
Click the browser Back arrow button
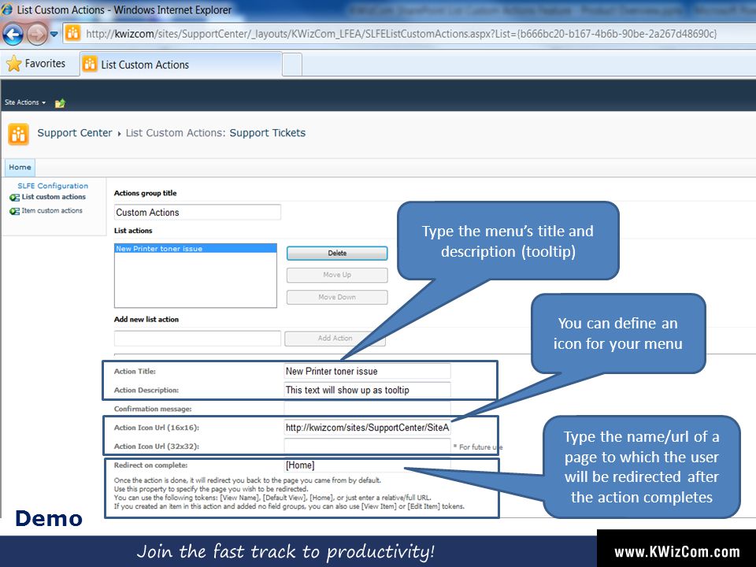(x=13, y=34)
